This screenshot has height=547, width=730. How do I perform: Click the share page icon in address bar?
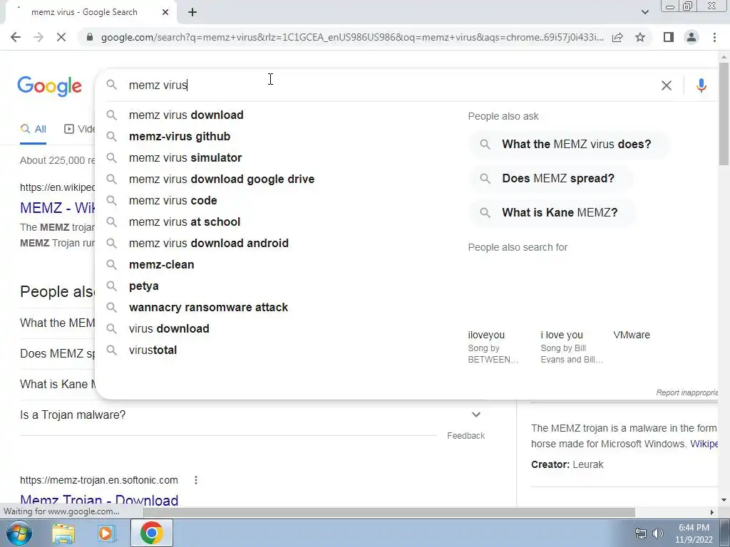[x=617, y=37]
